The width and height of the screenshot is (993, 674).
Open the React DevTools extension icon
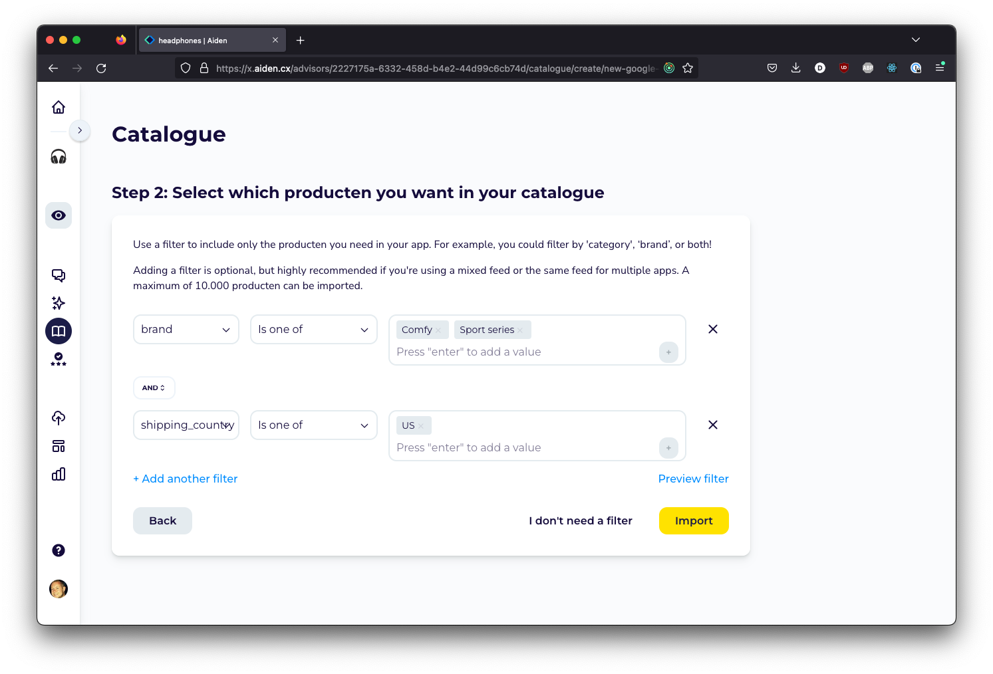pyautogui.click(x=892, y=68)
